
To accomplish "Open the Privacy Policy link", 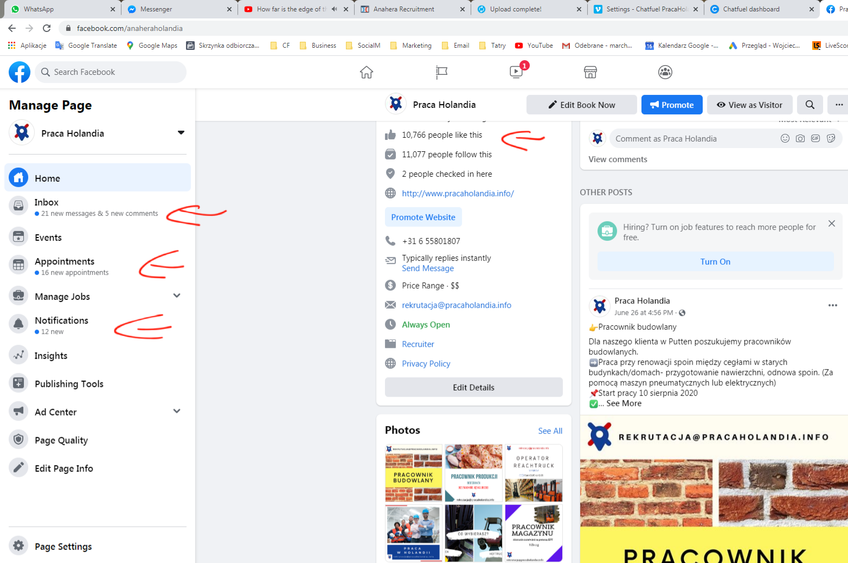I will pos(426,363).
